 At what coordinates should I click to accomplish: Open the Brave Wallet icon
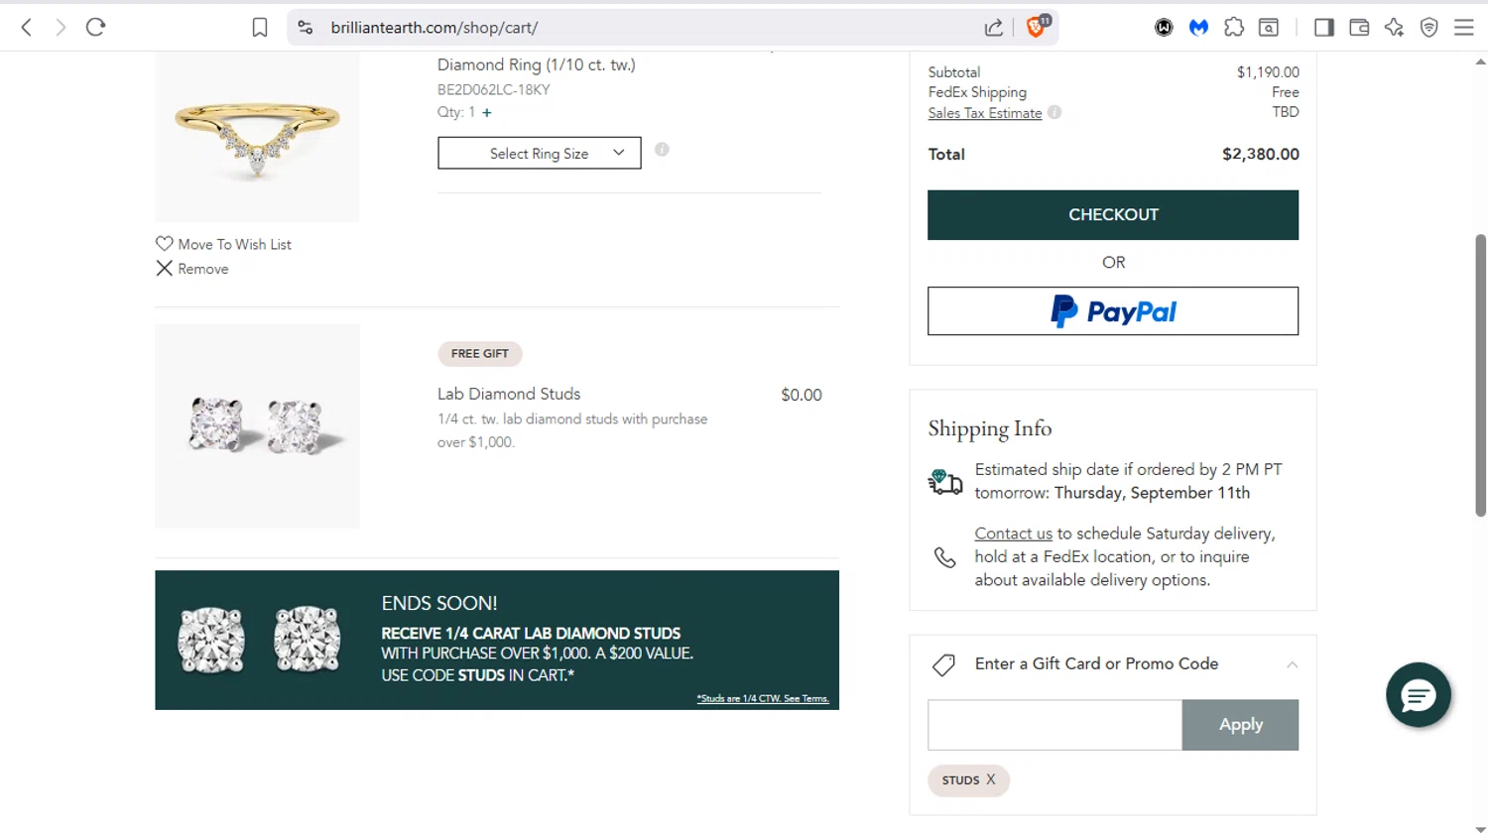tap(1359, 28)
